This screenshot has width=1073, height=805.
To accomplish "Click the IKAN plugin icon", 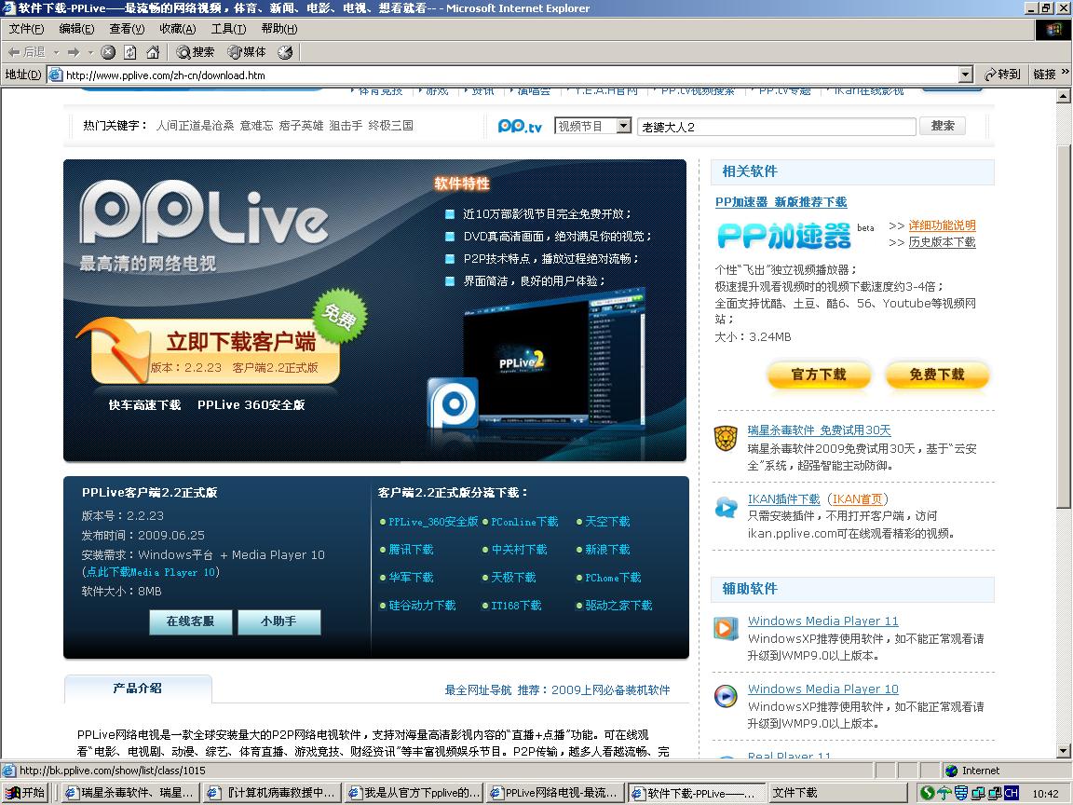I will 726,507.
